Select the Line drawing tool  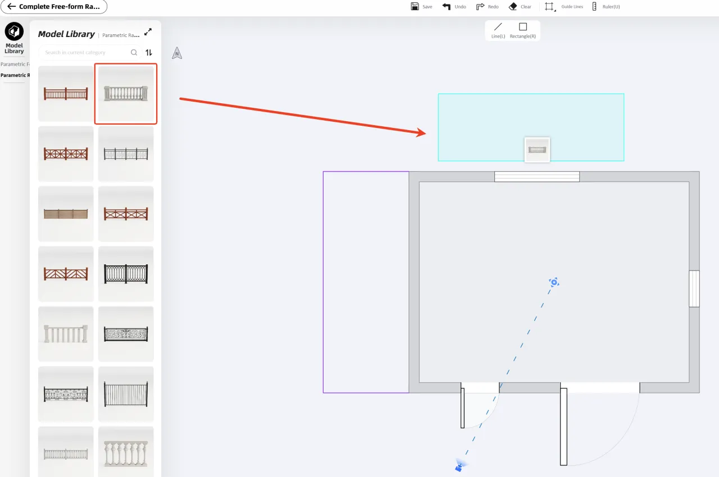(x=498, y=30)
